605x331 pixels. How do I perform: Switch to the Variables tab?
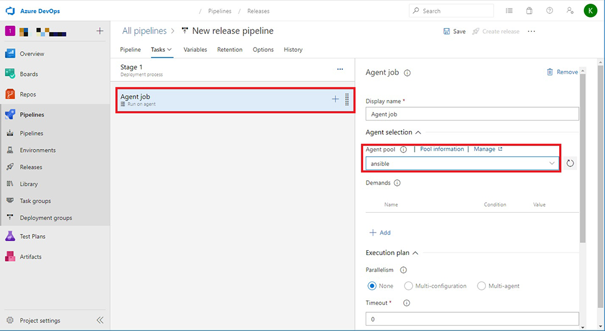click(195, 49)
